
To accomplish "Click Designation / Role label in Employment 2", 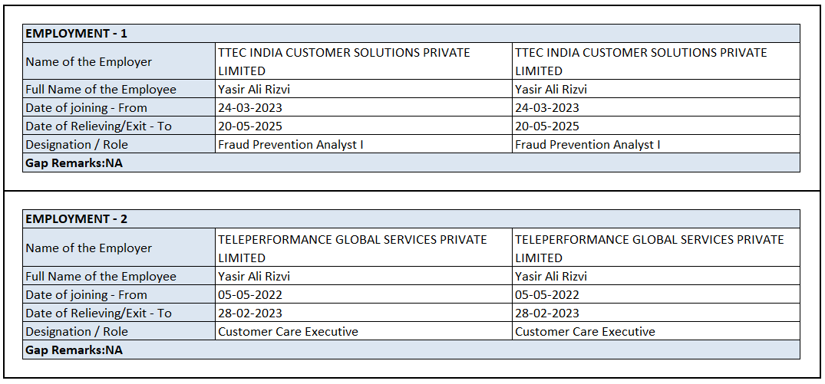I will tap(77, 332).
